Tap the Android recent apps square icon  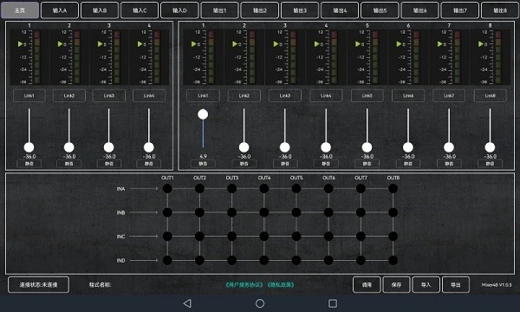point(333,303)
